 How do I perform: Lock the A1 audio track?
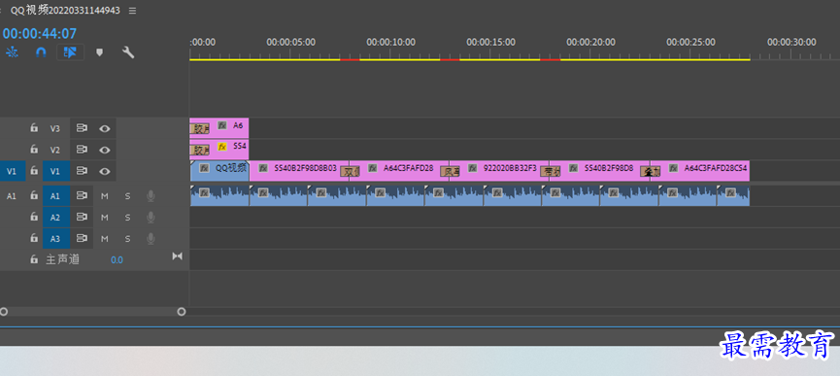34,196
